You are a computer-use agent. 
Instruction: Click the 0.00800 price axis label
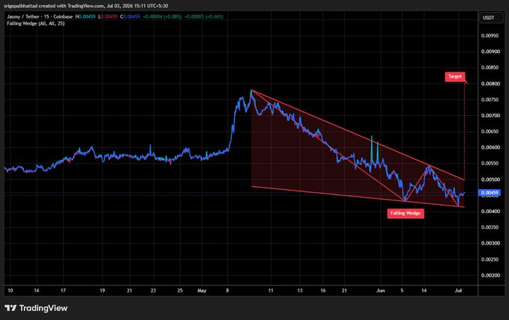coord(490,84)
